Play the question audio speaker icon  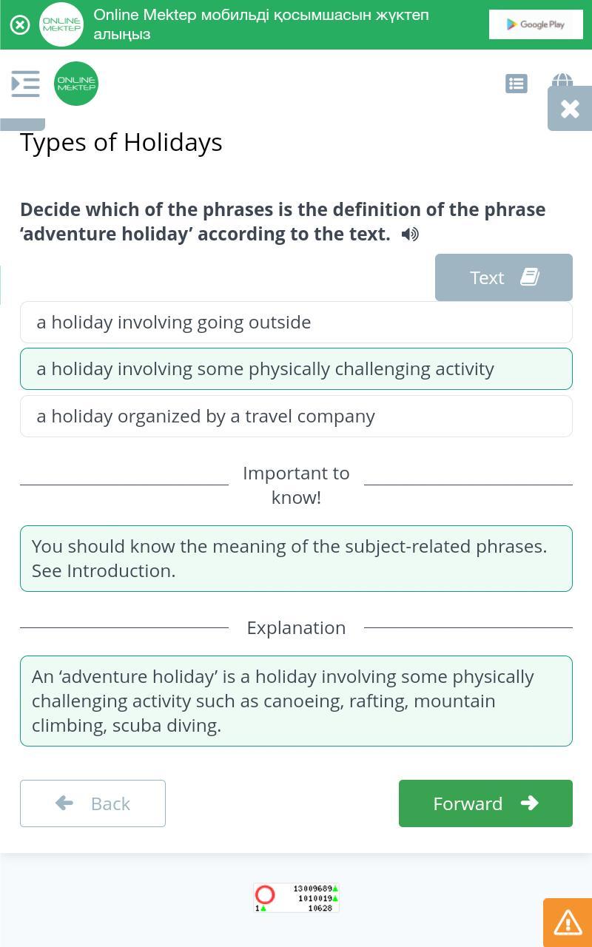pyautogui.click(x=410, y=235)
